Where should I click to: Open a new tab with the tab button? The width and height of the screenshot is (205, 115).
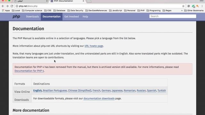(x=89, y=1)
